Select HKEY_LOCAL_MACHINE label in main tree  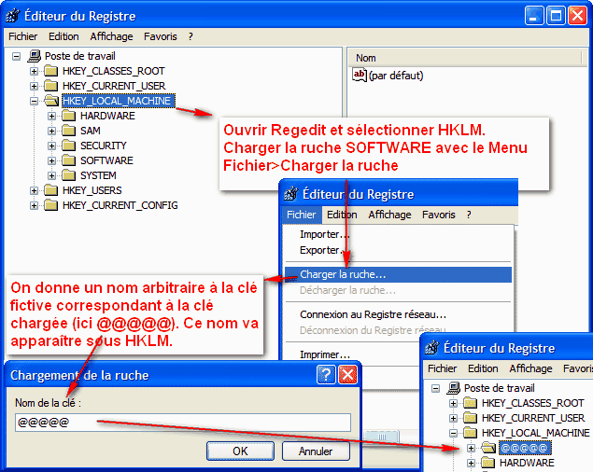(118, 101)
